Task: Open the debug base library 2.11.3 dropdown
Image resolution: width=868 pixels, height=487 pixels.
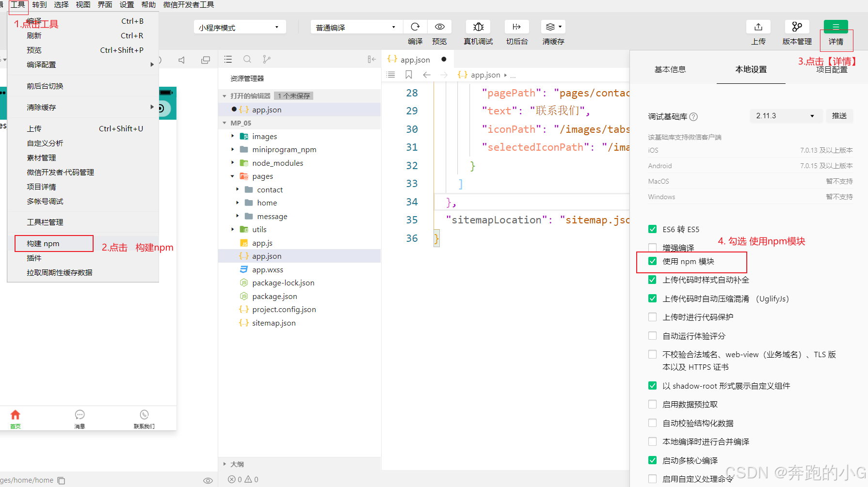Action: [786, 116]
